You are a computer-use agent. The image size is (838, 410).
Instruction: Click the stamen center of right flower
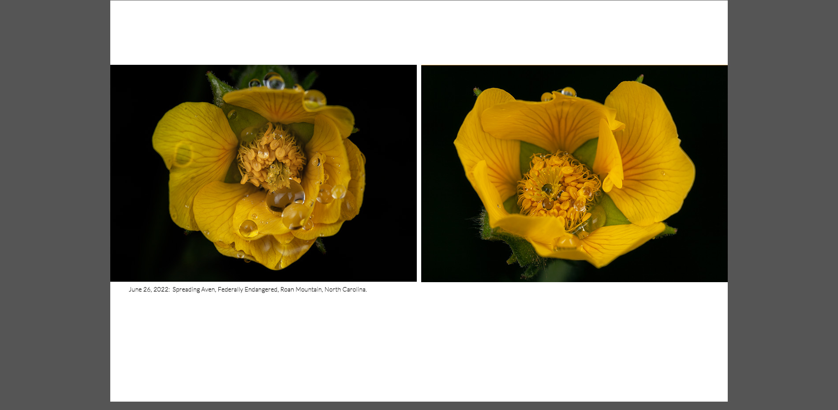(x=558, y=190)
